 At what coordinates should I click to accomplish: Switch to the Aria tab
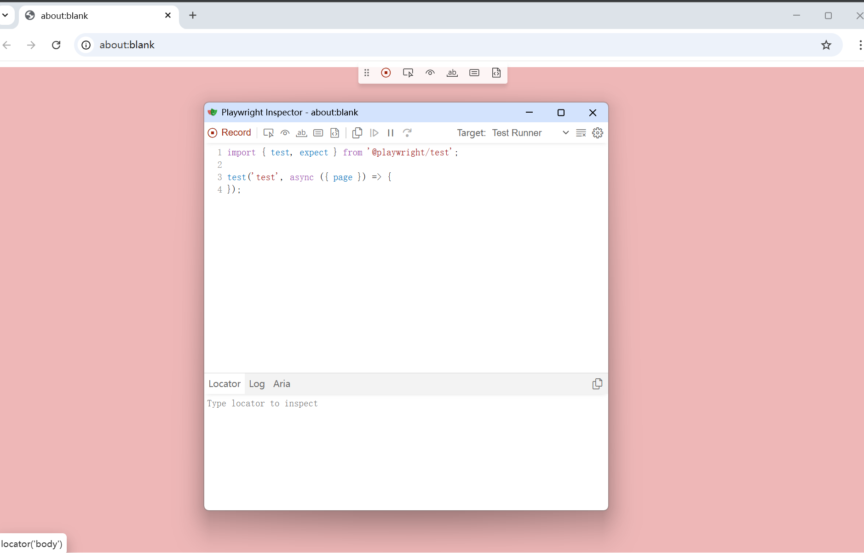[282, 384]
